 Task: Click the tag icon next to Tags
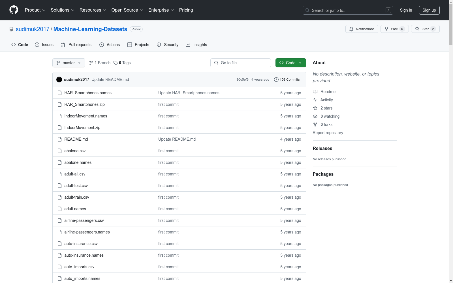click(x=116, y=63)
